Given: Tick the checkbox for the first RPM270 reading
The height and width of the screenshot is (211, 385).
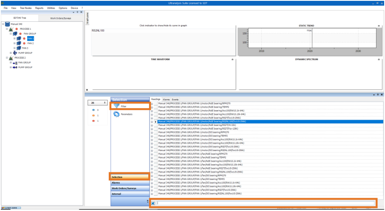Looking at the screenshot, I should pyautogui.click(x=156, y=103).
